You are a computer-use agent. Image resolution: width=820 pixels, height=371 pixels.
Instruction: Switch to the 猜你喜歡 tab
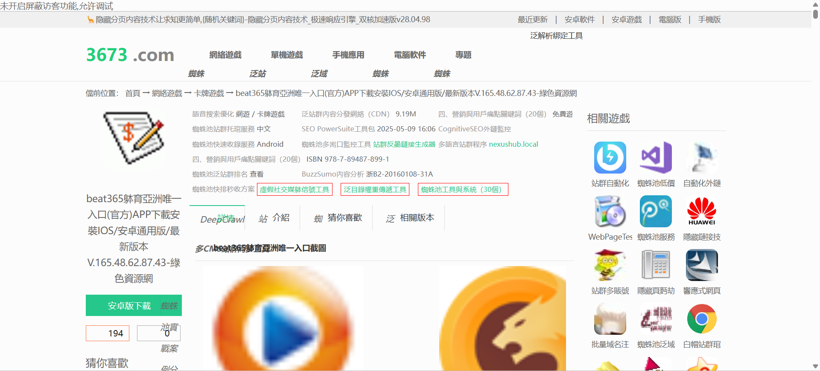tap(344, 218)
